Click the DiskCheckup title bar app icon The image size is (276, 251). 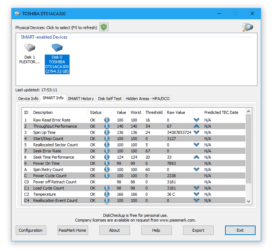17,14
